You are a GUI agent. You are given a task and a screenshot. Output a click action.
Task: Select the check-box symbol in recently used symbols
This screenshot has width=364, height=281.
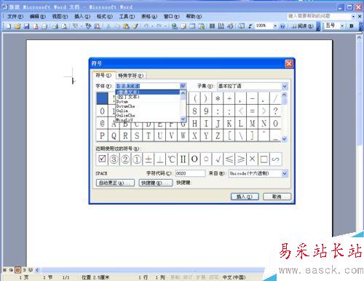102,159
